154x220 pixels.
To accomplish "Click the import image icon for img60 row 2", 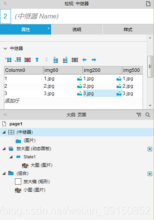I will (x=80, y=86).
